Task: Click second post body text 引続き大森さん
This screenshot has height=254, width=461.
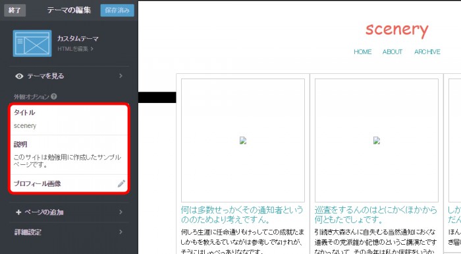Action: [376, 241]
